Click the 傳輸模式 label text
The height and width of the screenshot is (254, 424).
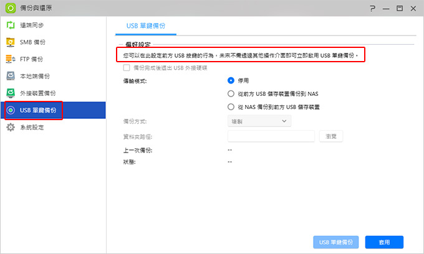pyautogui.click(x=135, y=81)
